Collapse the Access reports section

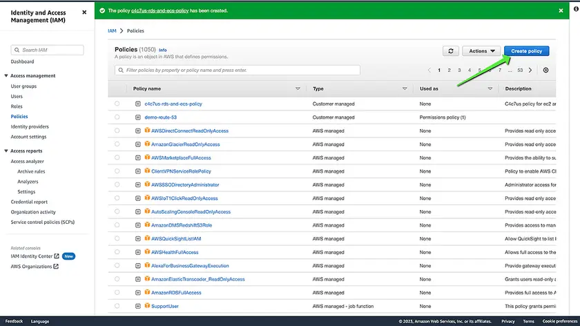tap(6, 151)
